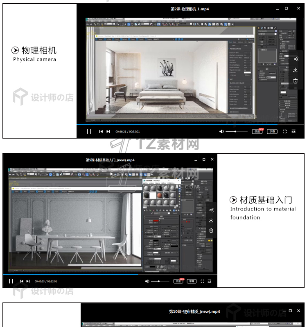
Task: Maximize the 第5课-材质基础入门 player window
Action: pyautogui.click(x=204, y=159)
